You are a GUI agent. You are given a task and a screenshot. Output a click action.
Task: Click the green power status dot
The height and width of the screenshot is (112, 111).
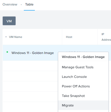(x=7, y=52)
